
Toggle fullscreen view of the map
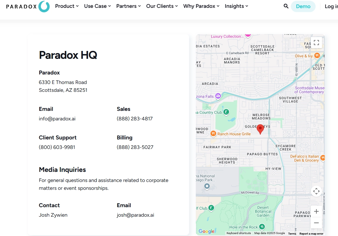(x=316, y=43)
